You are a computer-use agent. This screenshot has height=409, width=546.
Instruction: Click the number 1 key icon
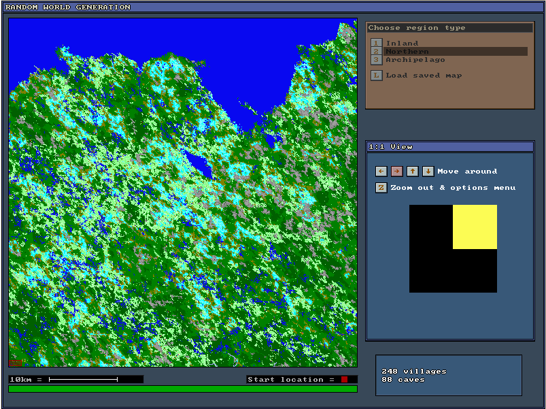[376, 44]
